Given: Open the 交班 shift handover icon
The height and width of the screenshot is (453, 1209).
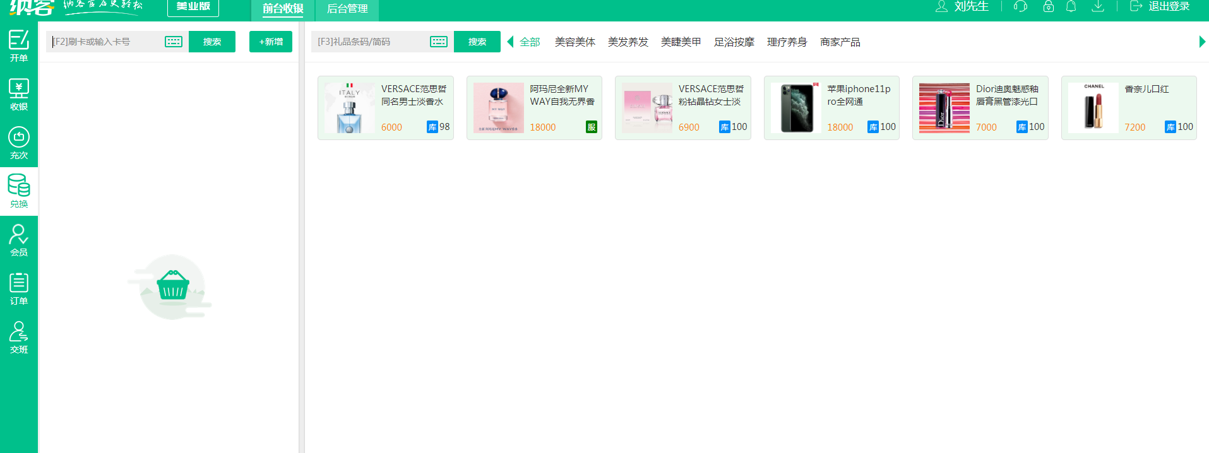Looking at the screenshot, I should [x=19, y=338].
